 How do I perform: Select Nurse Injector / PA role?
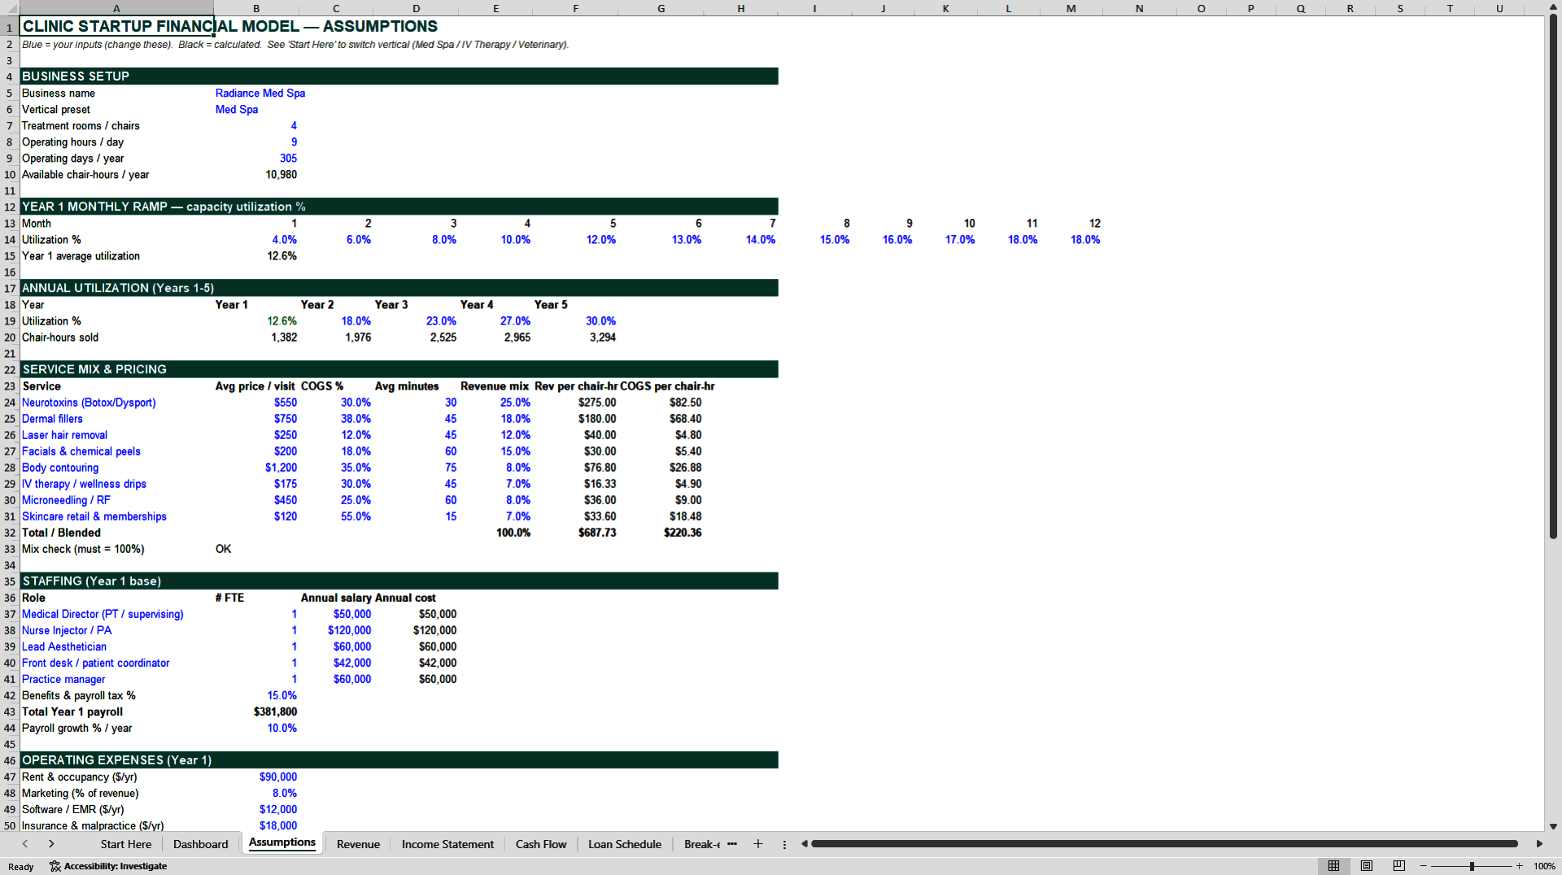click(x=116, y=630)
